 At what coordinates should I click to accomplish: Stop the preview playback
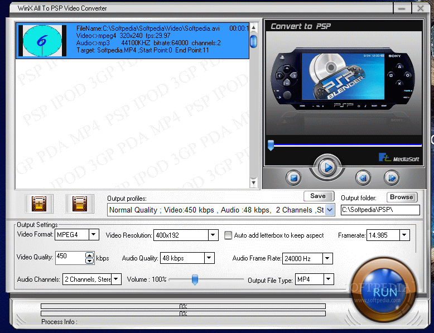pyautogui.click(x=293, y=178)
